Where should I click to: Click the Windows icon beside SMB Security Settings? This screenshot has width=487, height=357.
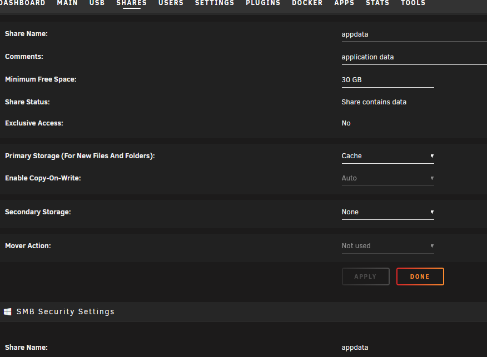8,311
